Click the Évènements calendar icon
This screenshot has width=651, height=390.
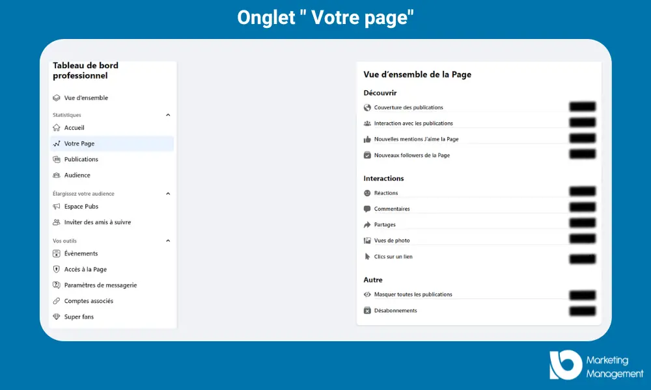57,253
